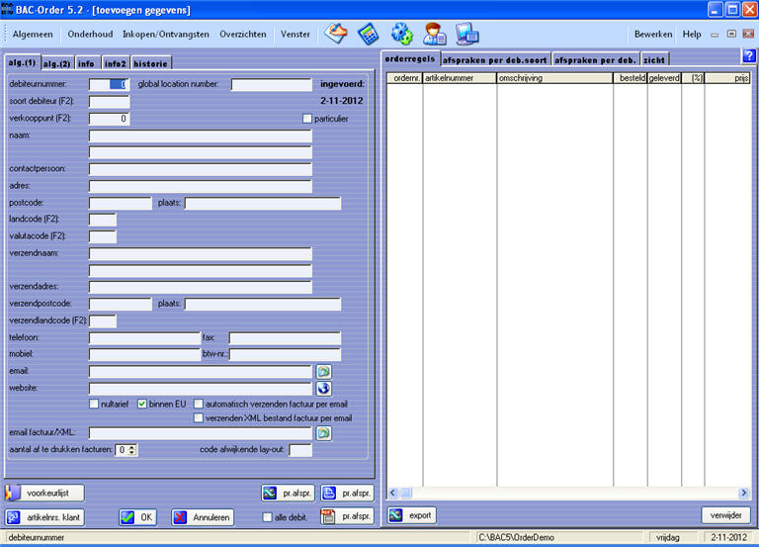Open the Overzichten menu
The image size is (759, 547).
coord(242,34)
